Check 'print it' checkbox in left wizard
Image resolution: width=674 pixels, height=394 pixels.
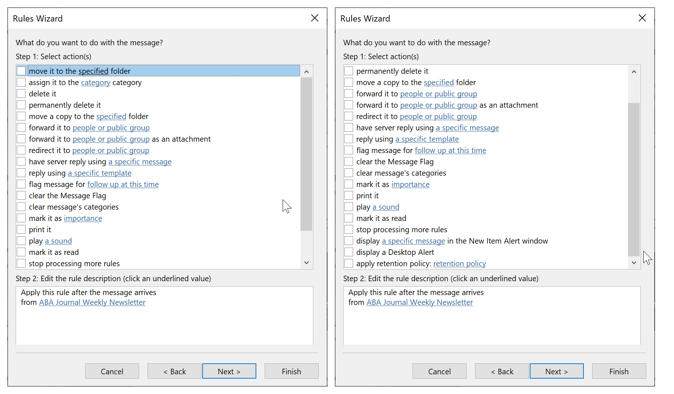point(21,229)
